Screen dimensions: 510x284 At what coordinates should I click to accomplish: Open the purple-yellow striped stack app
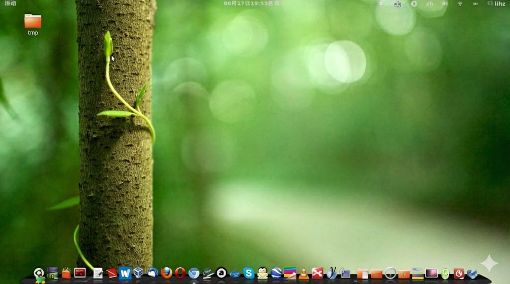[418, 274]
